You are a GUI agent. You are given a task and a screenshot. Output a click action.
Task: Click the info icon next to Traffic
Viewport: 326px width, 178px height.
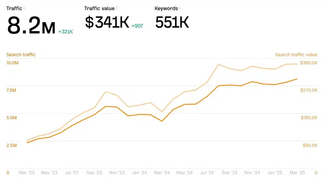point(24,8)
